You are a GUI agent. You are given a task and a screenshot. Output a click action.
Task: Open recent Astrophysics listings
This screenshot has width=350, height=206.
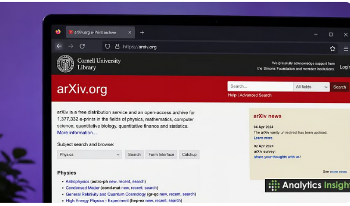point(124,181)
